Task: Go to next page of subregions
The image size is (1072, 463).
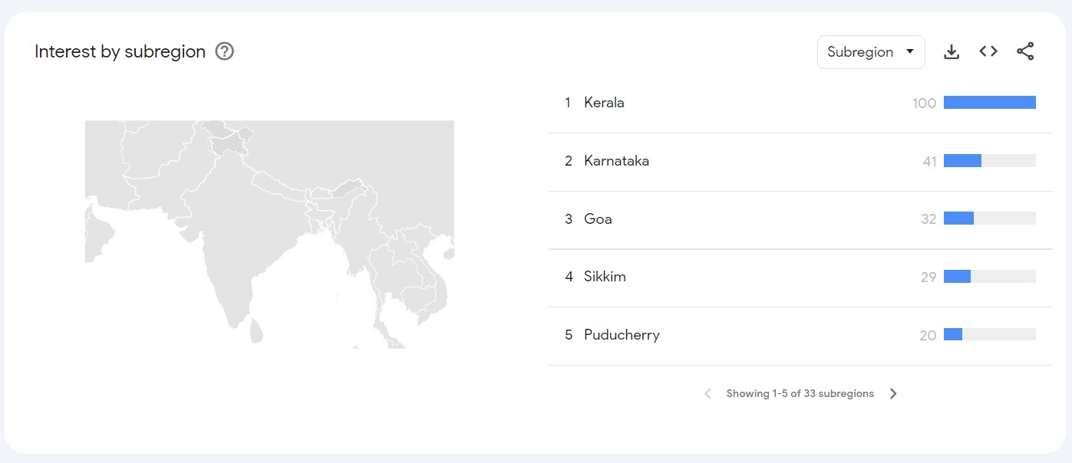Action: coord(893,393)
